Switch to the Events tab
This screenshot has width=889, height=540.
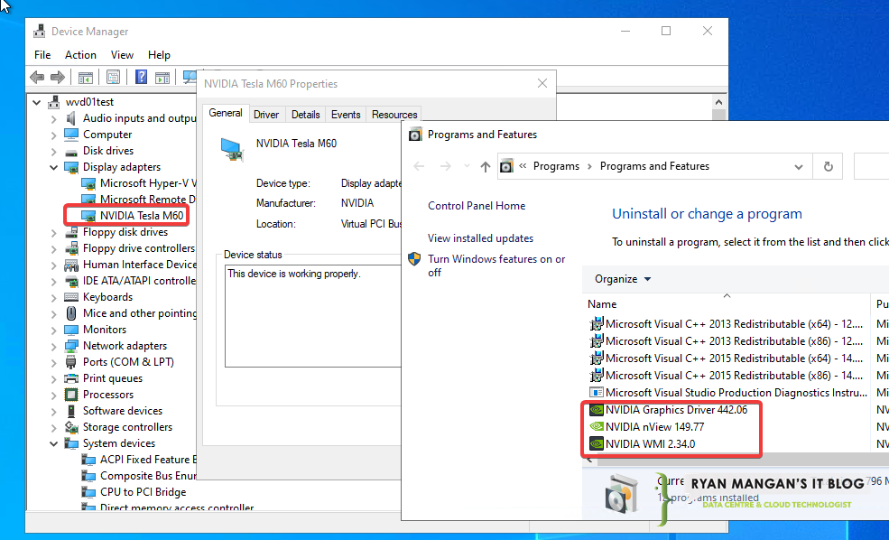coord(346,115)
